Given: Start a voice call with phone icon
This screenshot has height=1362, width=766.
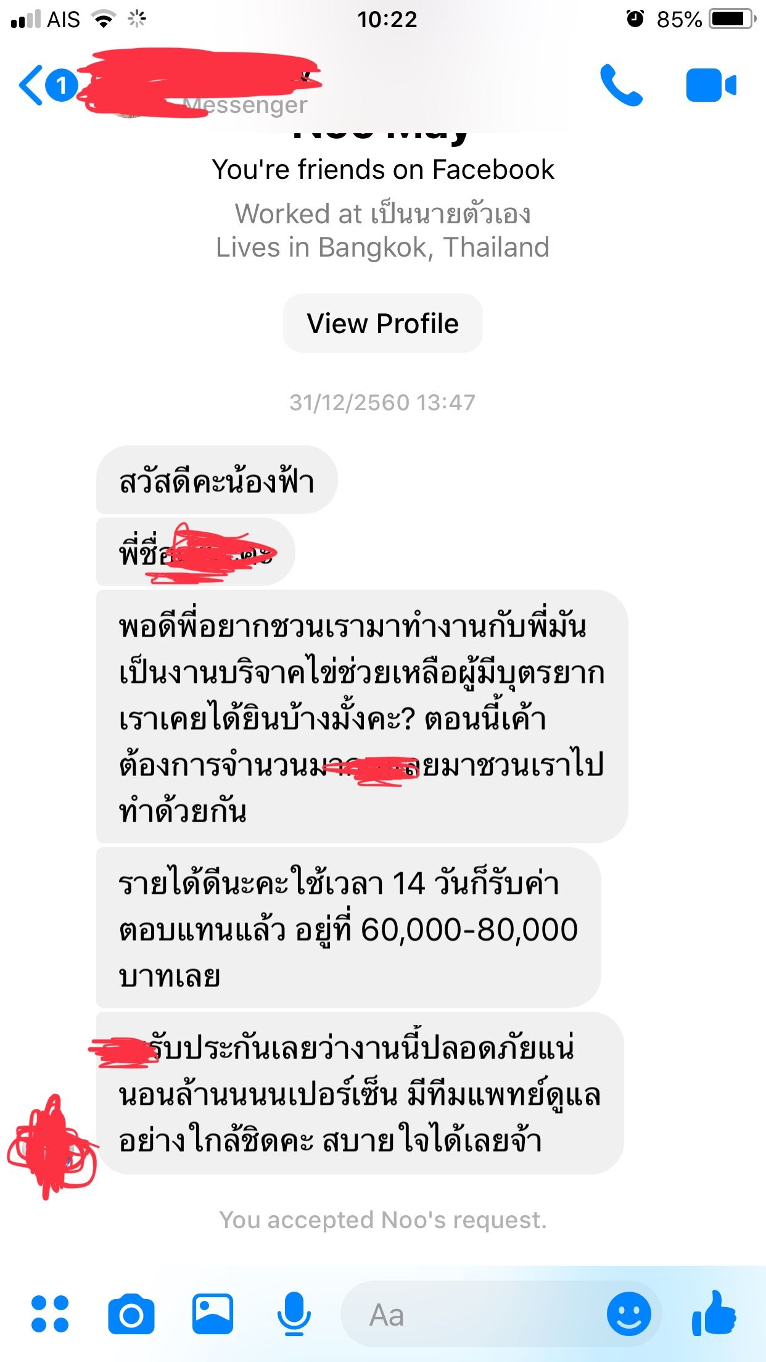Looking at the screenshot, I should tap(621, 85).
